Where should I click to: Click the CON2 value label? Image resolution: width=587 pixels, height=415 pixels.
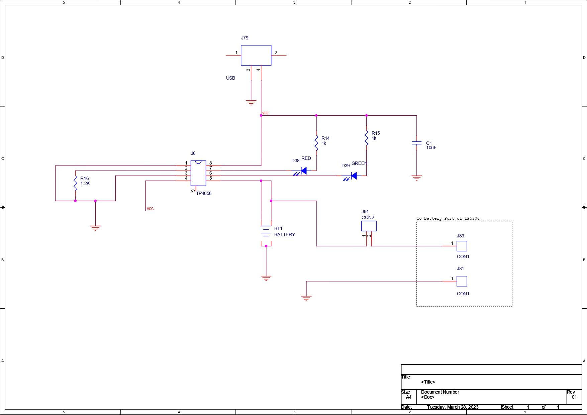(x=368, y=217)
